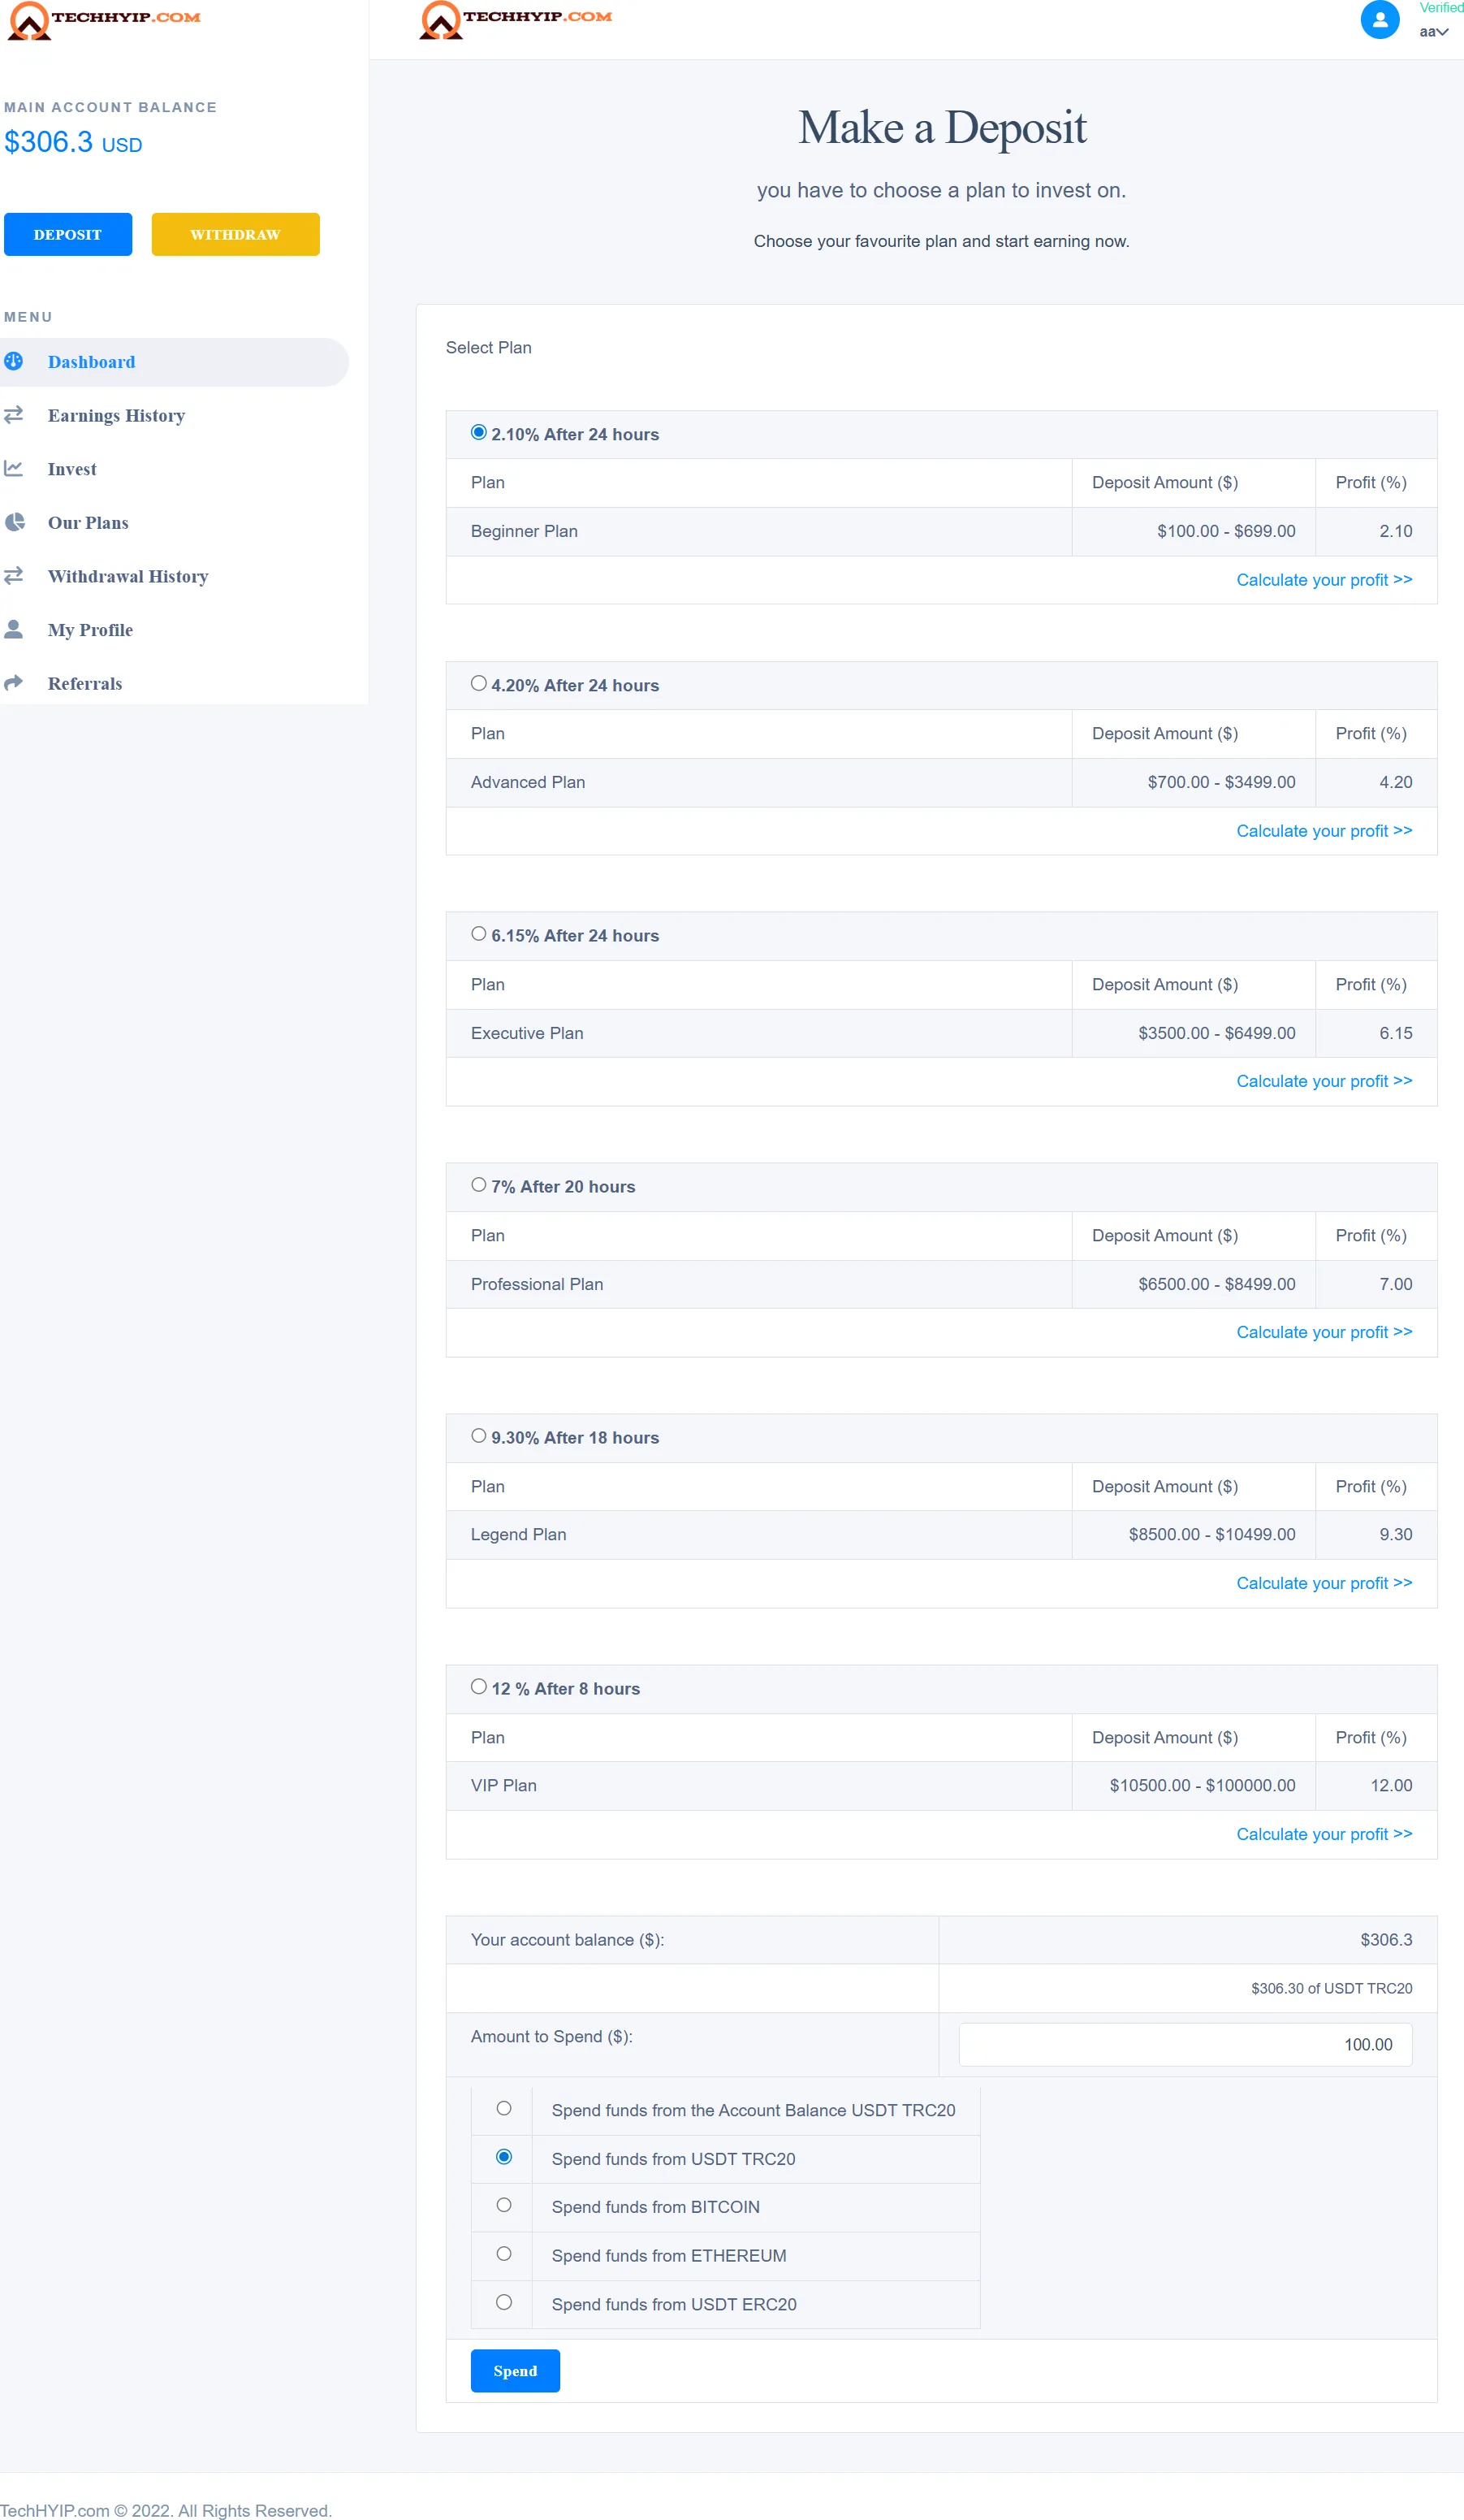This screenshot has height=2520, width=1464.
Task: Click the user avatar icon
Action: pyautogui.click(x=1379, y=19)
